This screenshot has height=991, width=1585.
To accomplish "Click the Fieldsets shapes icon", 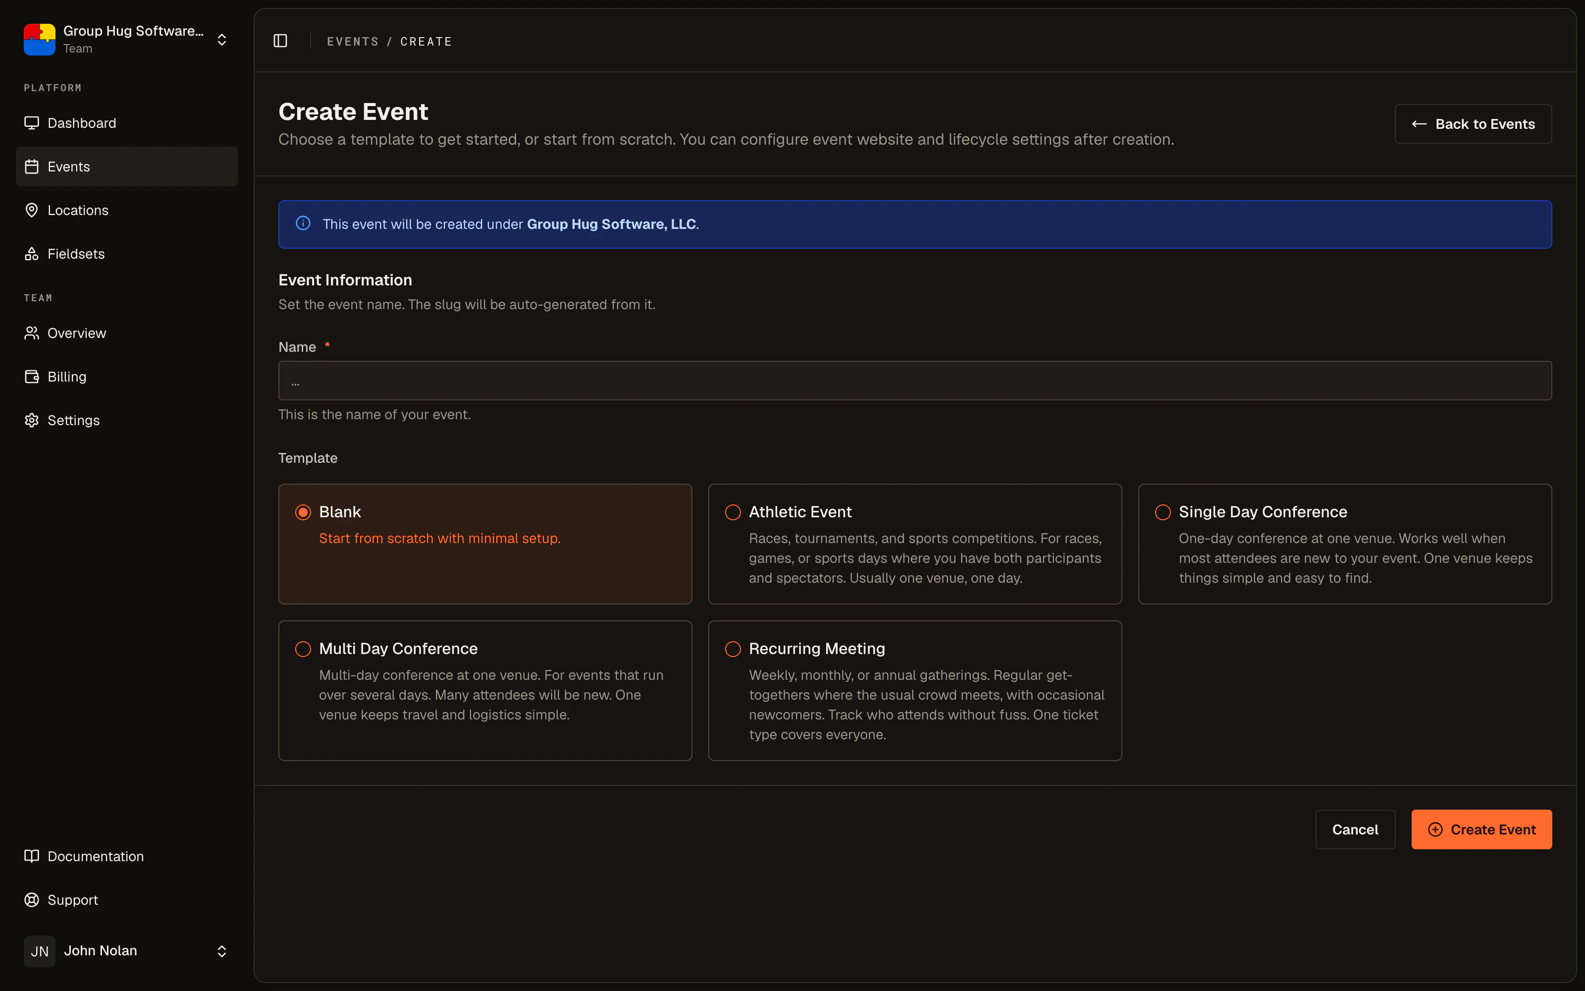I will click(31, 254).
